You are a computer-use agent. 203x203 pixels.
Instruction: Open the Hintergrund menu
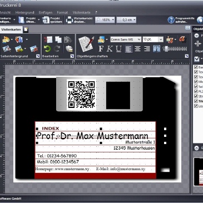click(24, 12)
